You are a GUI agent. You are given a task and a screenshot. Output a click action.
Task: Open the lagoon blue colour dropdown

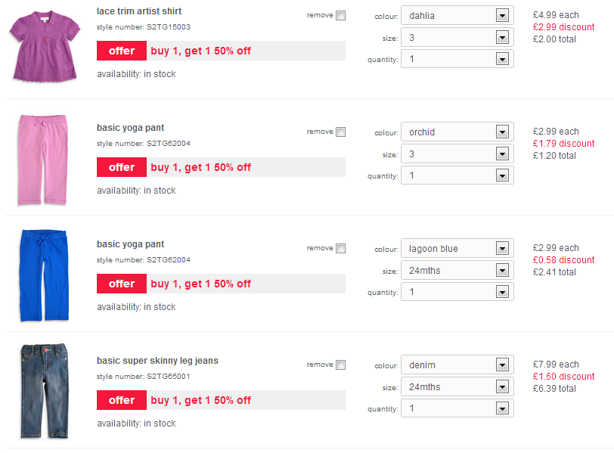(x=457, y=248)
